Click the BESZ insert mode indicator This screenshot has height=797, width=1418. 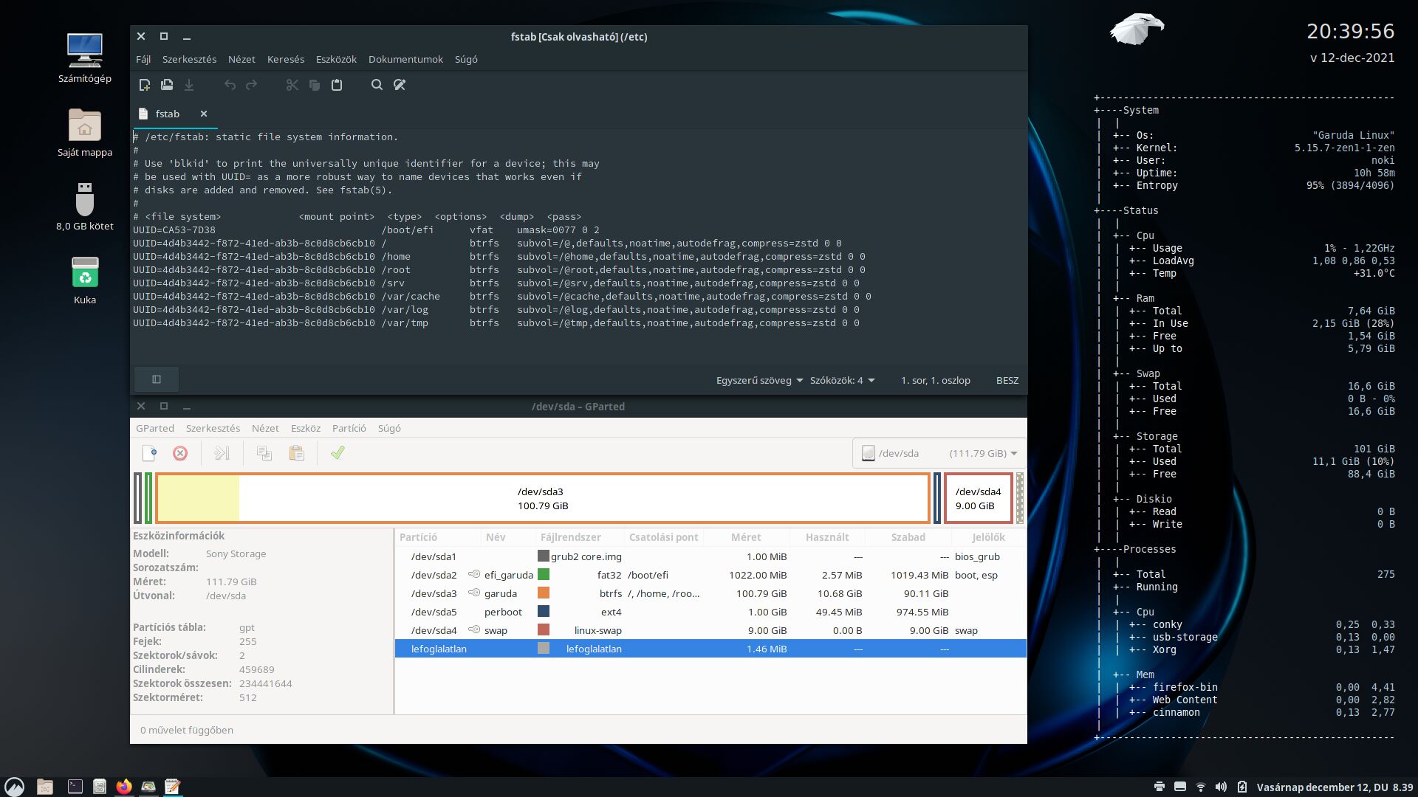coord(1007,380)
